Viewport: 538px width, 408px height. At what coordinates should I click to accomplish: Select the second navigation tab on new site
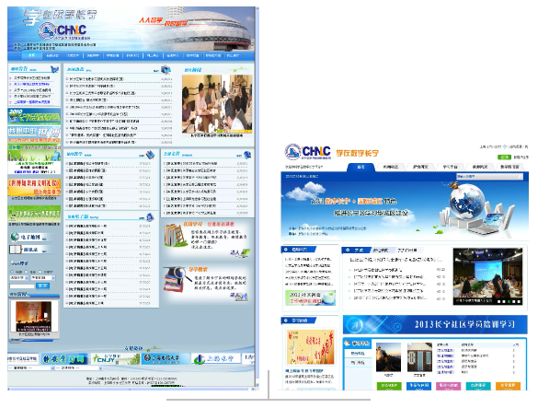(391, 167)
